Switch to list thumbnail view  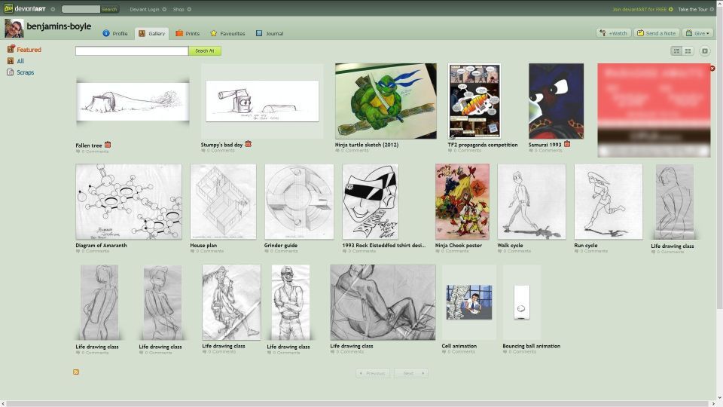click(x=676, y=50)
